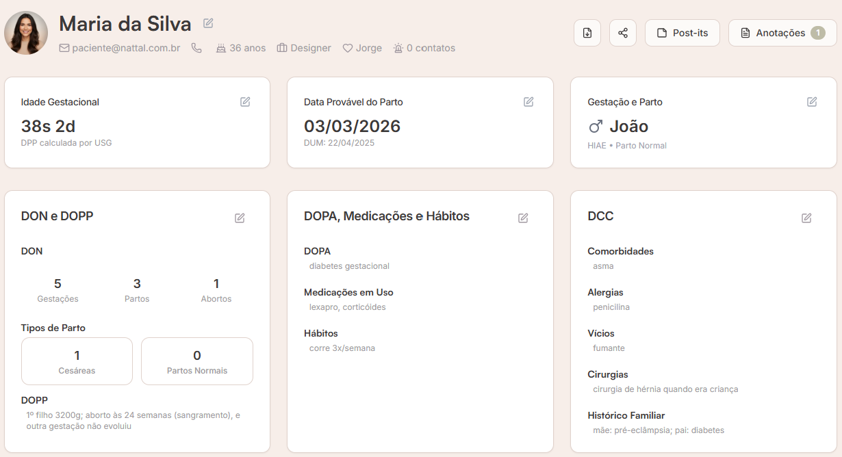Edit the name Maria da Silva
Screen dimensions: 842x457
(207, 23)
